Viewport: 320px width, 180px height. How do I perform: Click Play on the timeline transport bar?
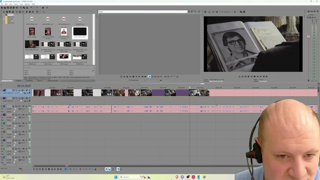43,169
